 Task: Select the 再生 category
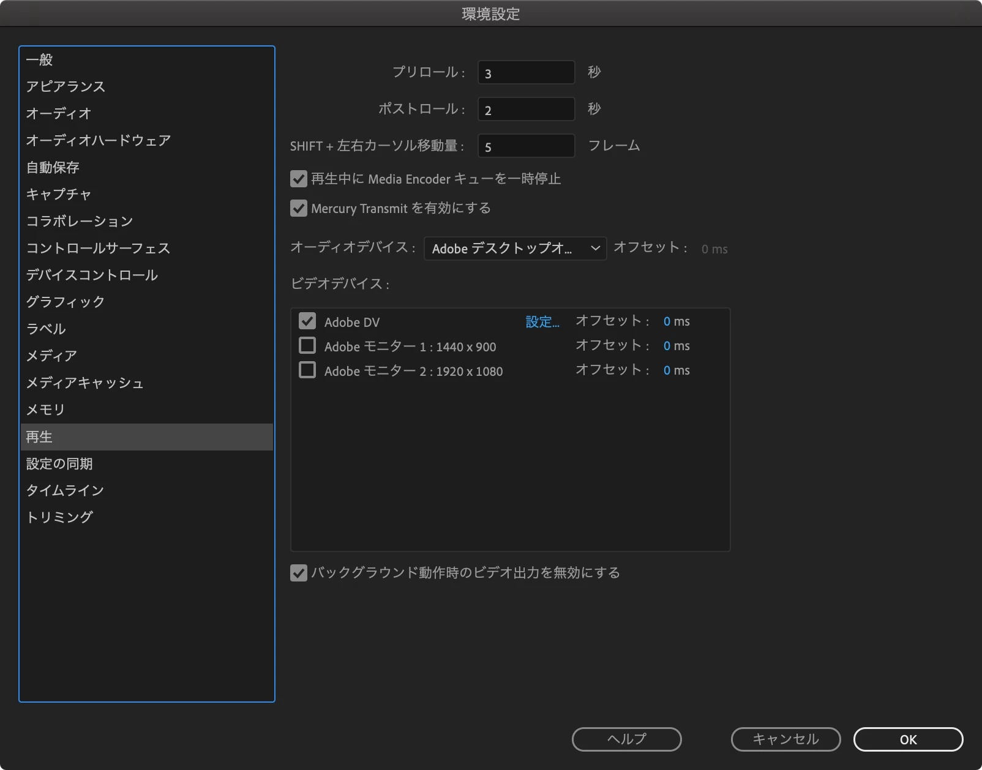click(x=146, y=437)
